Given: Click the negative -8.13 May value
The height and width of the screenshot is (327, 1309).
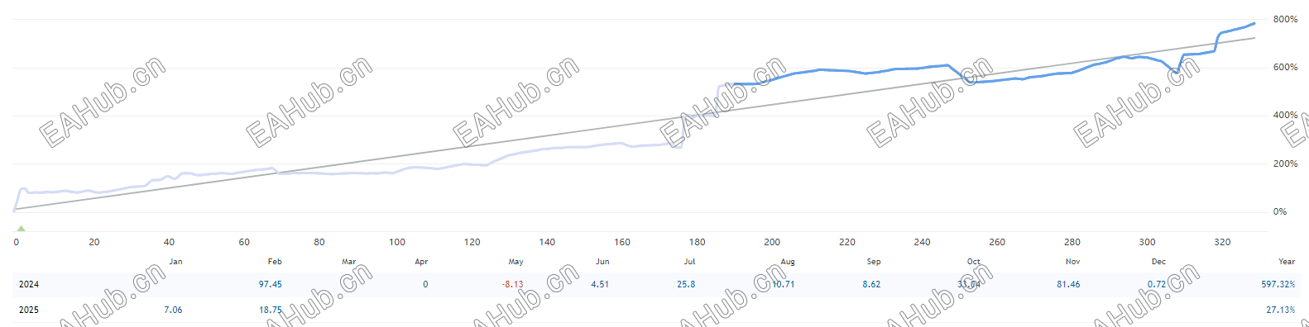Looking at the screenshot, I should click(x=512, y=284).
